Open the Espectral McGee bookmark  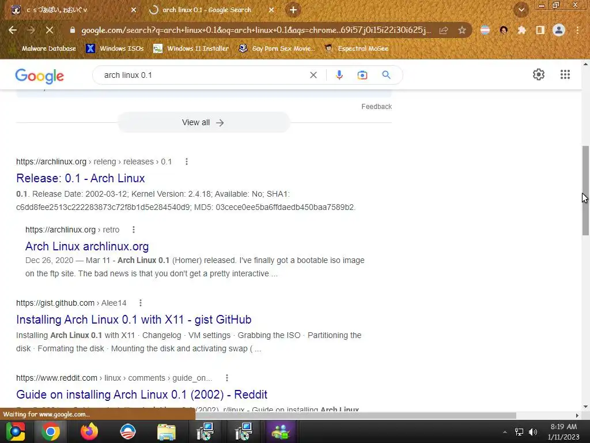point(356,48)
